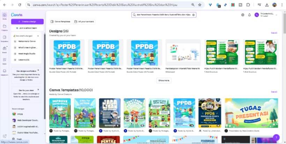
Task: Click the 'Designs (26)' heading text
Action: [x=59, y=31]
